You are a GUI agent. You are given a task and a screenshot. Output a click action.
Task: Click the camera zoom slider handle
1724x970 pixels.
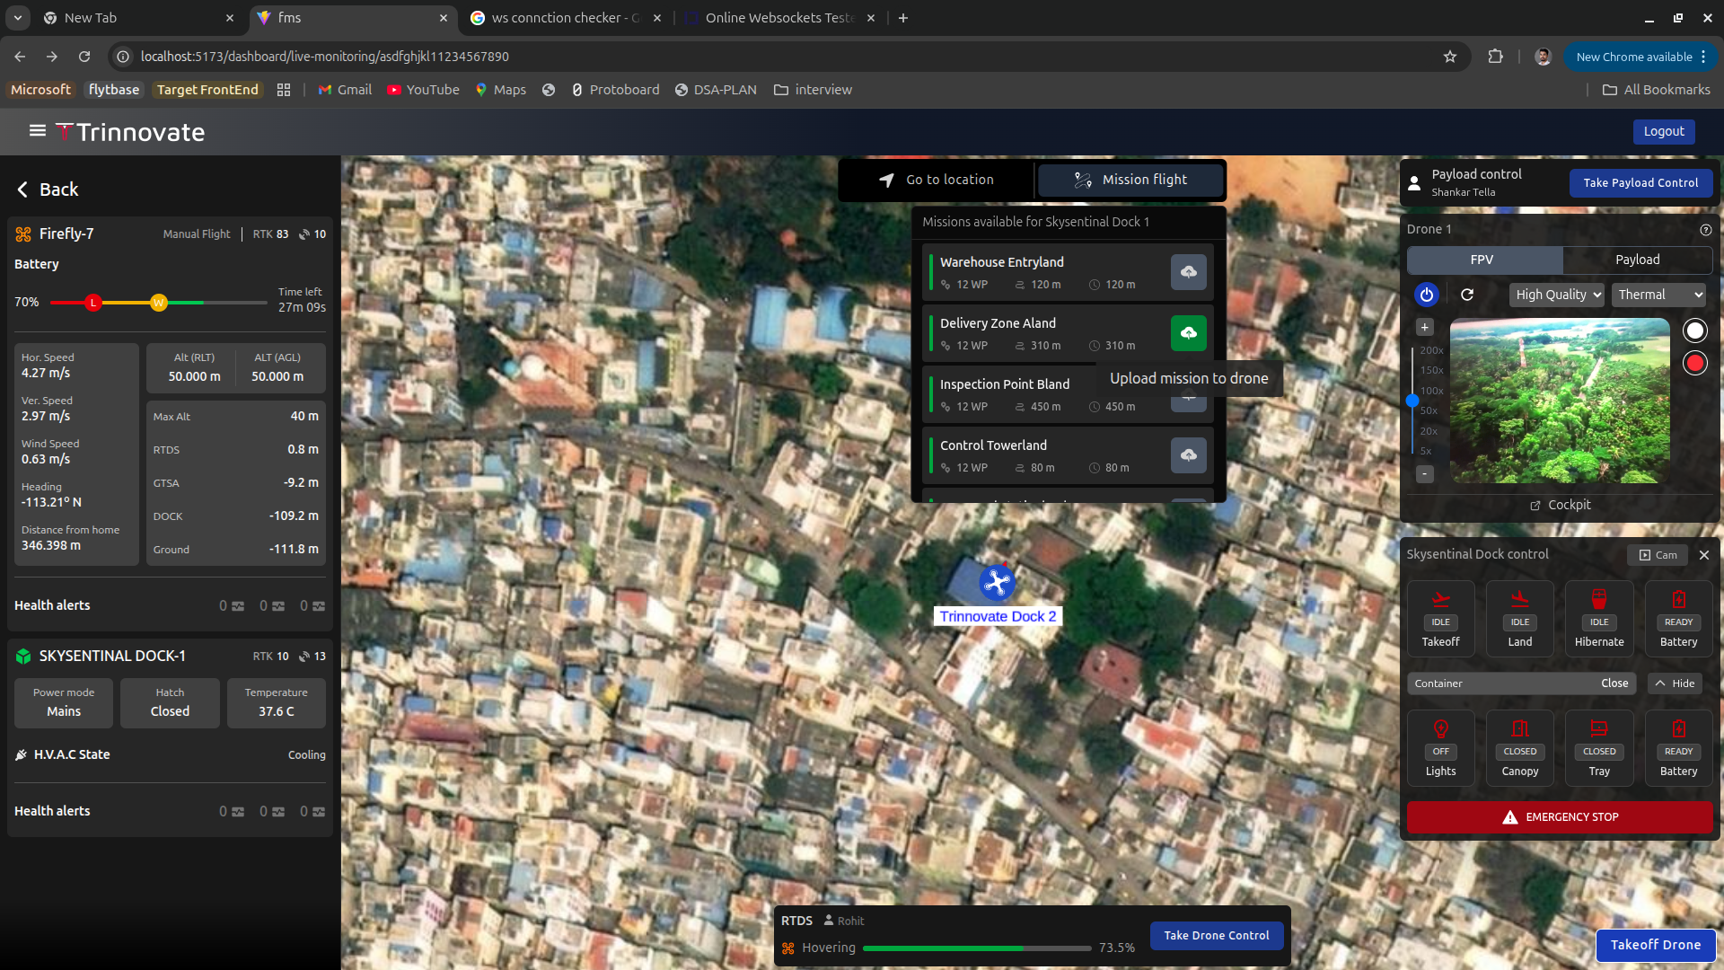pos(1412,401)
